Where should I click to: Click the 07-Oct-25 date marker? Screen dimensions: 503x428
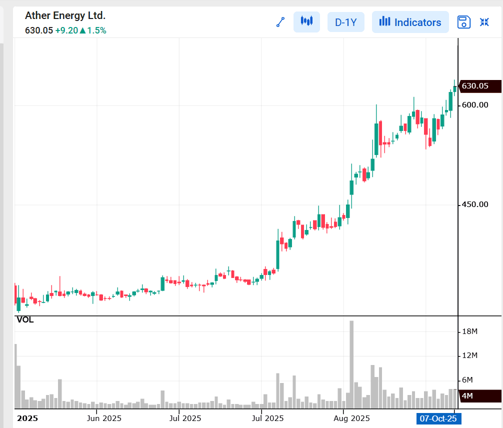coord(438,418)
